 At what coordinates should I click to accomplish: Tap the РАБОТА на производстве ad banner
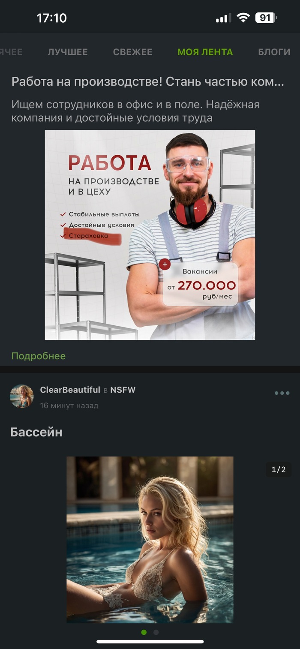tap(150, 235)
